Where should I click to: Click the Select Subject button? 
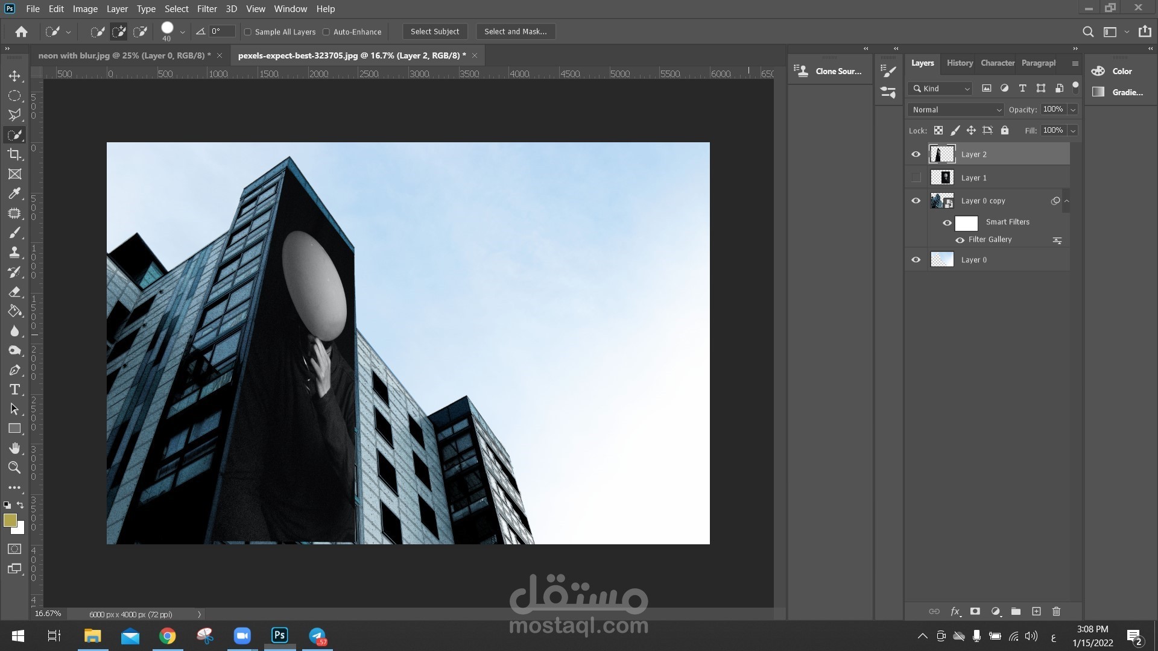(x=434, y=32)
